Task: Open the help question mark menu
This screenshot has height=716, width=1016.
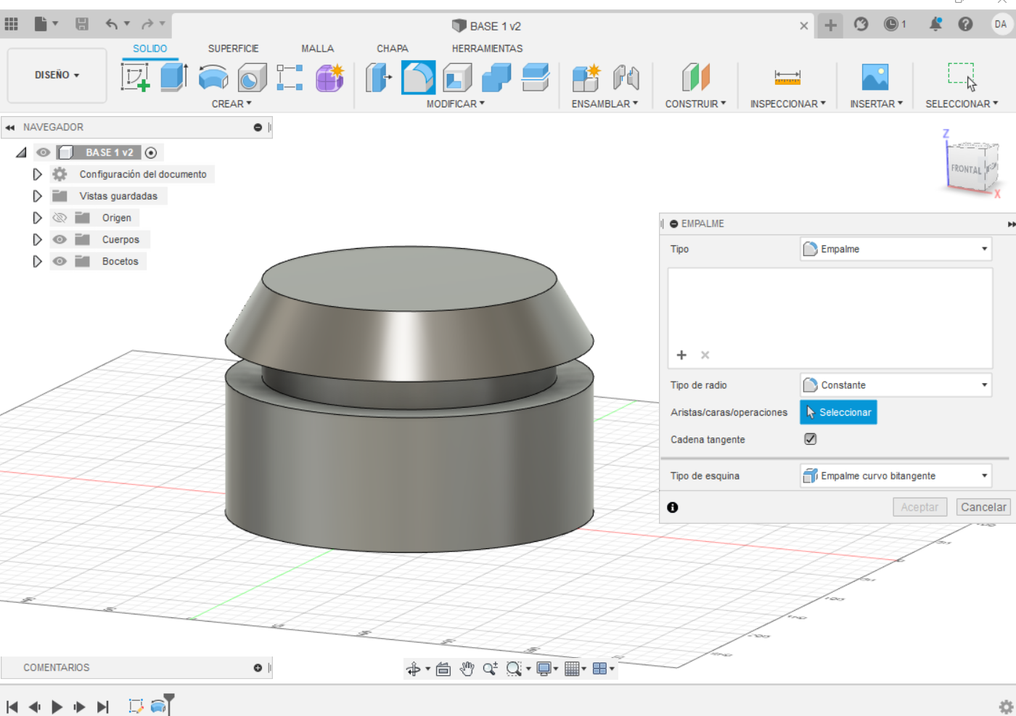Action: (965, 24)
